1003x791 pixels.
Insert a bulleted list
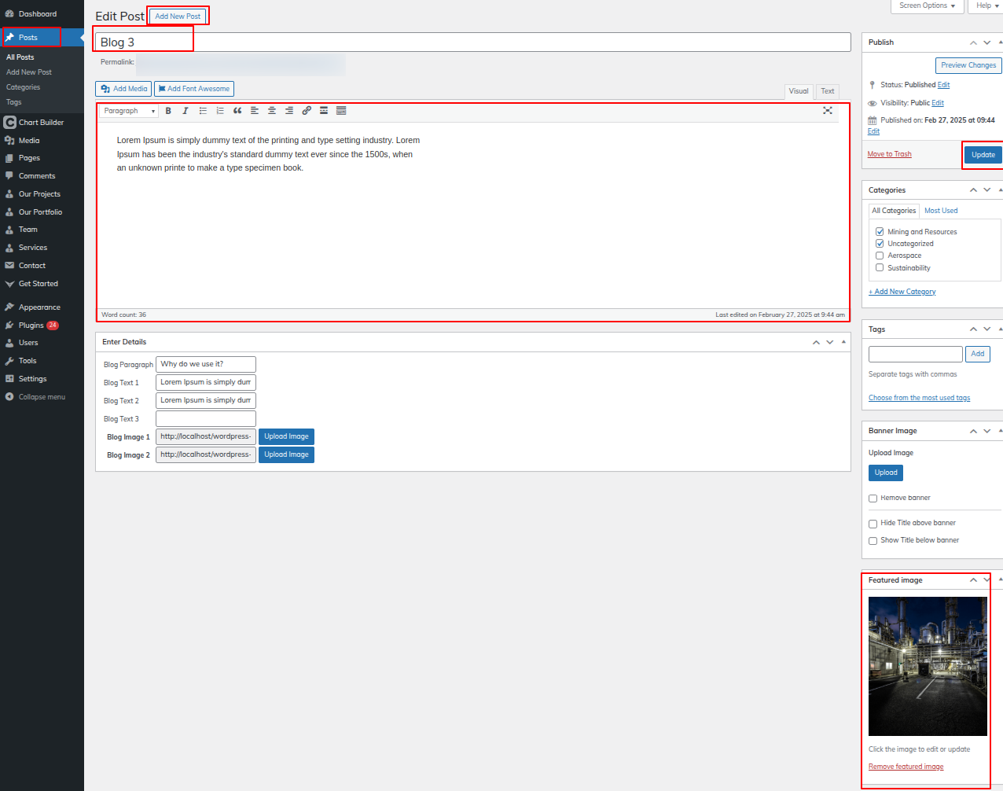point(203,111)
